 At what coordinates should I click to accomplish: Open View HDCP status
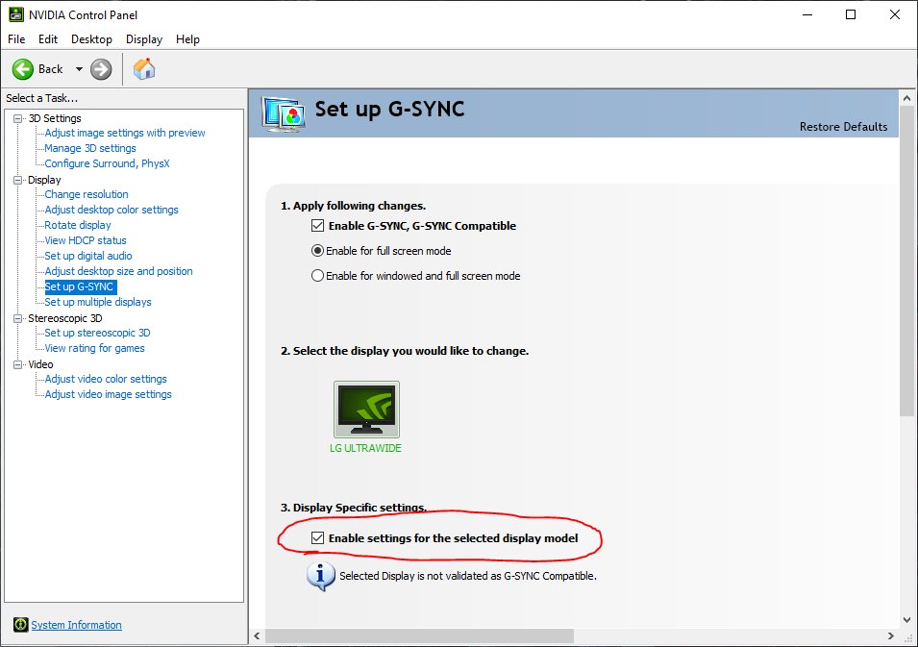pyautogui.click(x=86, y=240)
